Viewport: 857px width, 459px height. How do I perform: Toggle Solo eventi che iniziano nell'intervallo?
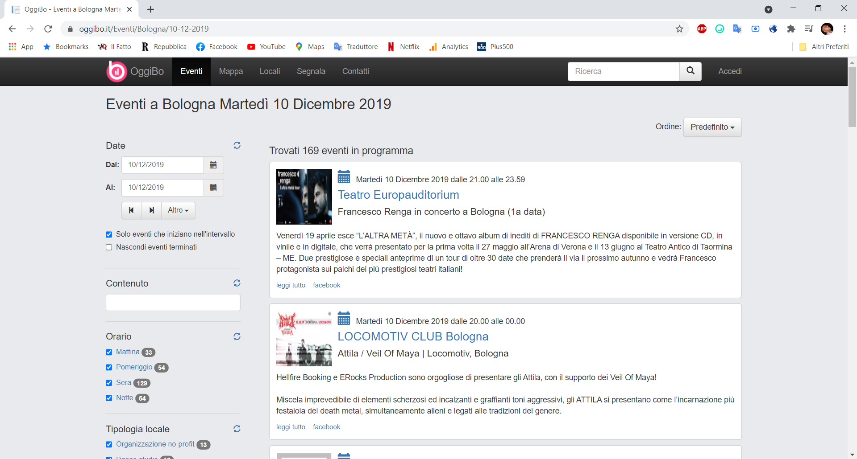(x=109, y=234)
